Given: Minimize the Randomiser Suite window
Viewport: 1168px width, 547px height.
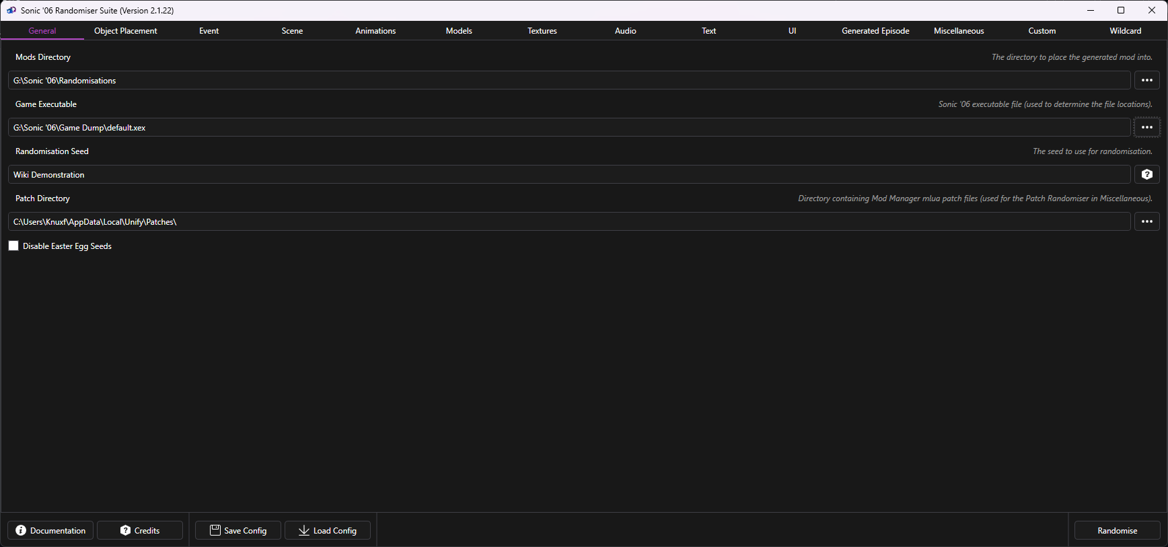Looking at the screenshot, I should (1090, 10).
